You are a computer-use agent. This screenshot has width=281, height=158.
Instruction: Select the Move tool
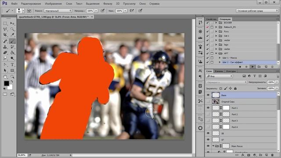12,23
